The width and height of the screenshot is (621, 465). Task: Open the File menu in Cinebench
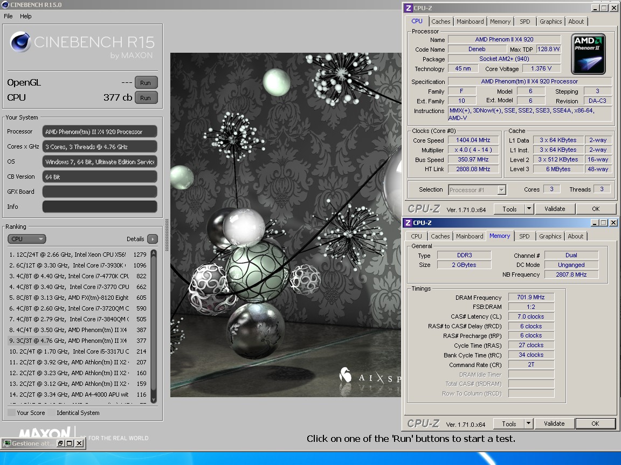8,16
